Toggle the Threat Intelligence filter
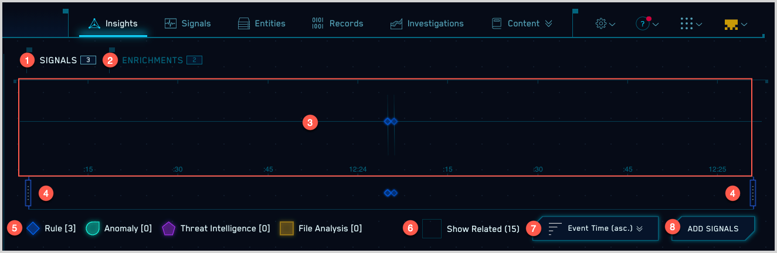 coord(169,228)
